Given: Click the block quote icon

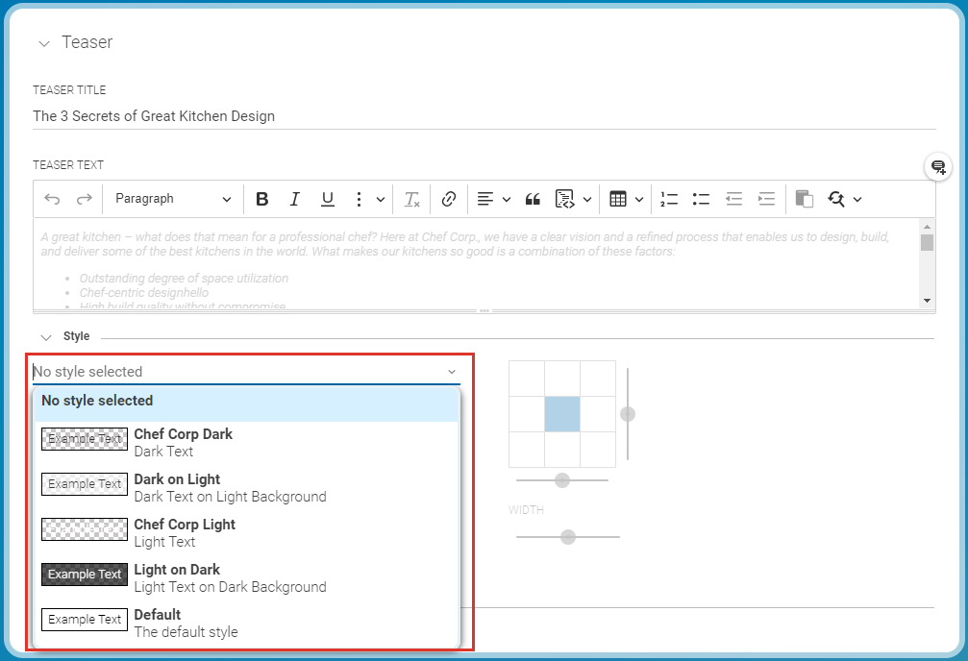Looking at the screenshot, I should coord(533,199).
